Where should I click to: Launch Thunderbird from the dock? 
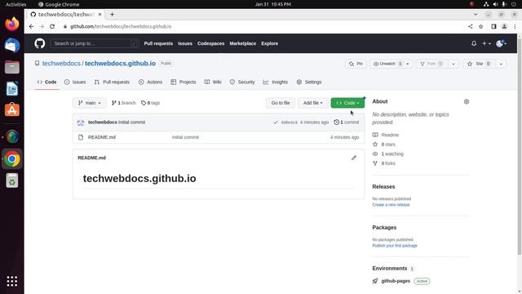tap(12, 46)
